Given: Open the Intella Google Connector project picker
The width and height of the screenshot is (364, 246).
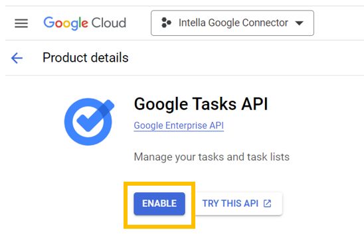Looking at the screenshot, I should (x=232, y=23).
